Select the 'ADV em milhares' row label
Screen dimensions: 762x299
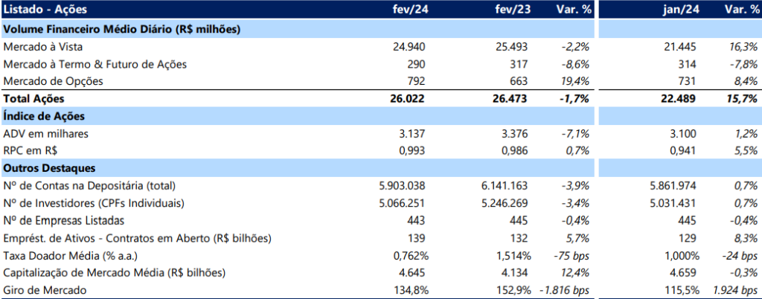point(46,133)
